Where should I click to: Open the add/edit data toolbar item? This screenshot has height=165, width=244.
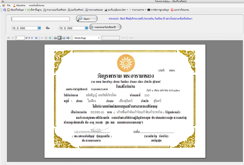click(15, 10)
